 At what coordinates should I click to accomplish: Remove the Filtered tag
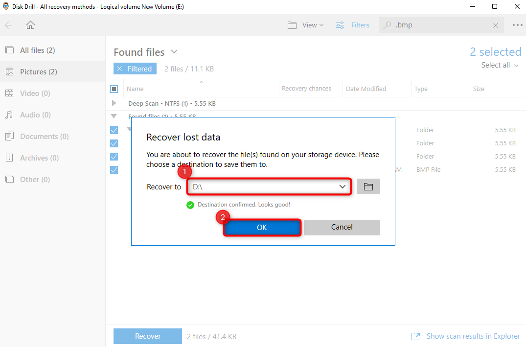[x=119, y=69]
